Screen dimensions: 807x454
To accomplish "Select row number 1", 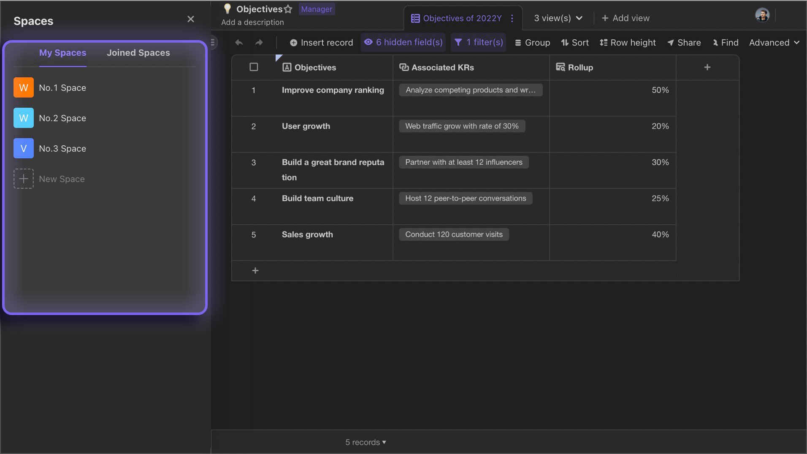I will (254, 90).
